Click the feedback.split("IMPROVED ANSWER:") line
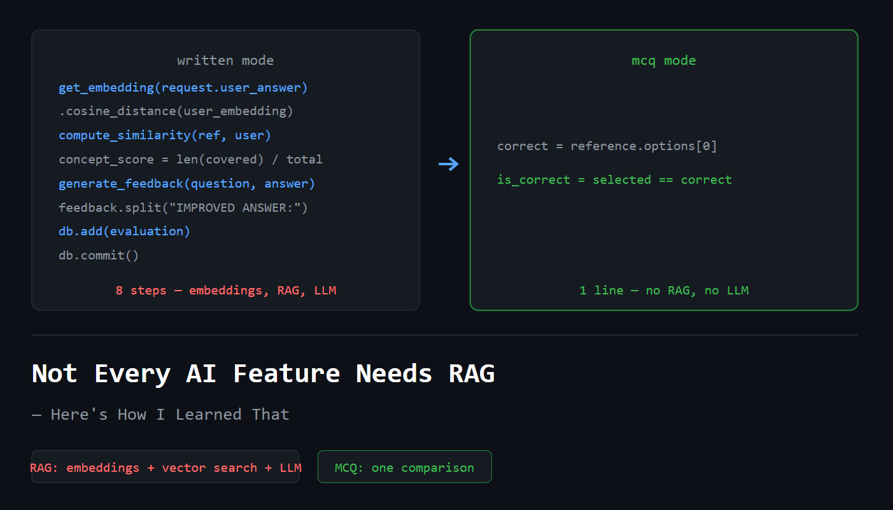This screenshot has width=893, height=510. (183, 208)
